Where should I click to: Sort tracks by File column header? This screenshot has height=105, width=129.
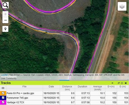click(x=24, y=88)
